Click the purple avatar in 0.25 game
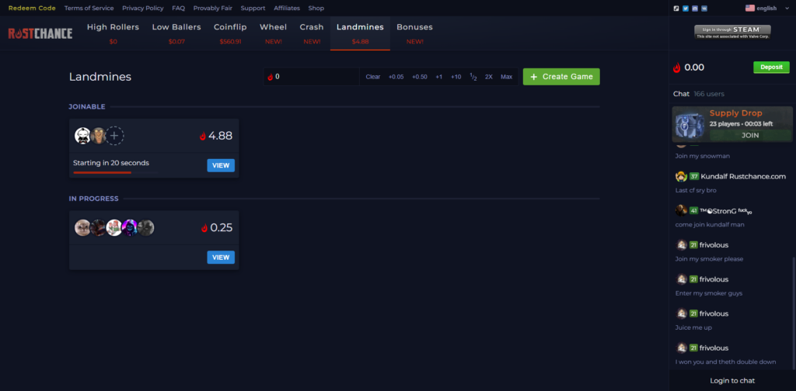Viewport: 796px width, 391px height. pyautogui.click(x=130, y=227)
